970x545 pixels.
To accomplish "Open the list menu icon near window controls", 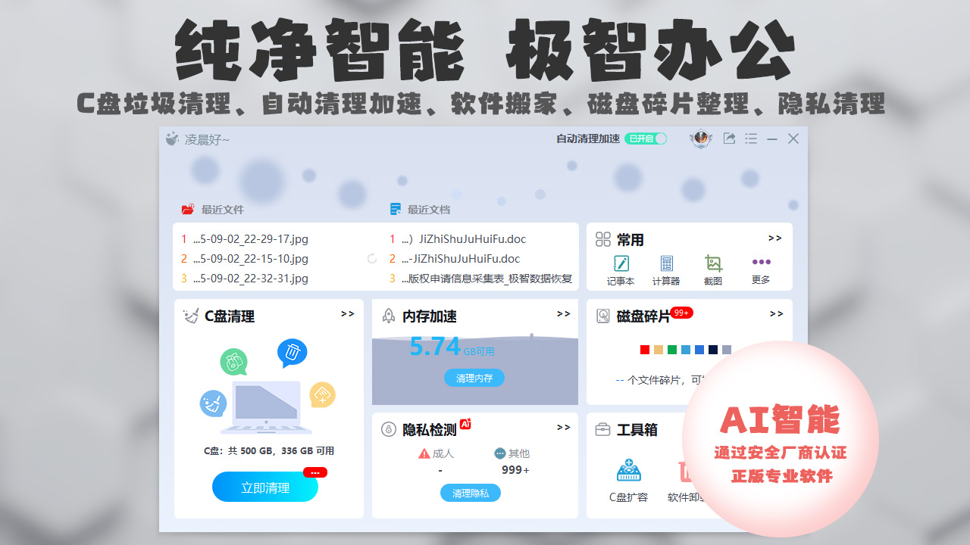I will pyautogui.click(x=751, y=139).
